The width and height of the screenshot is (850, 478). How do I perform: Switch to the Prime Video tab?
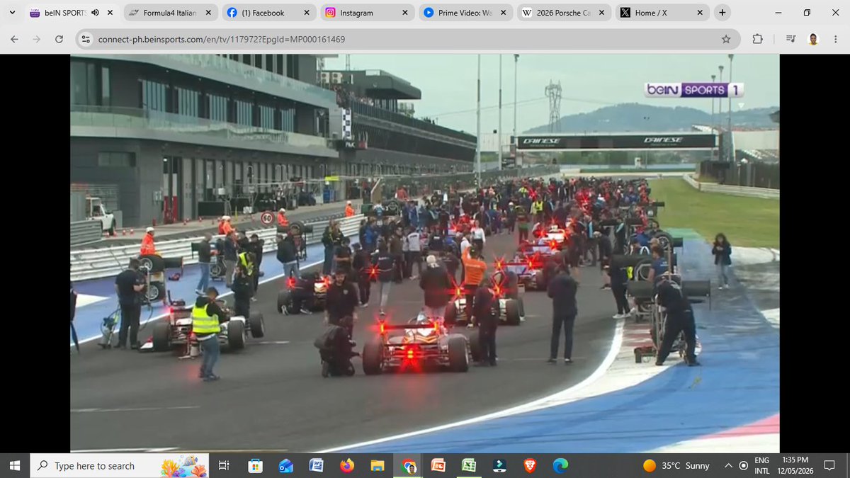coord(464,13)
